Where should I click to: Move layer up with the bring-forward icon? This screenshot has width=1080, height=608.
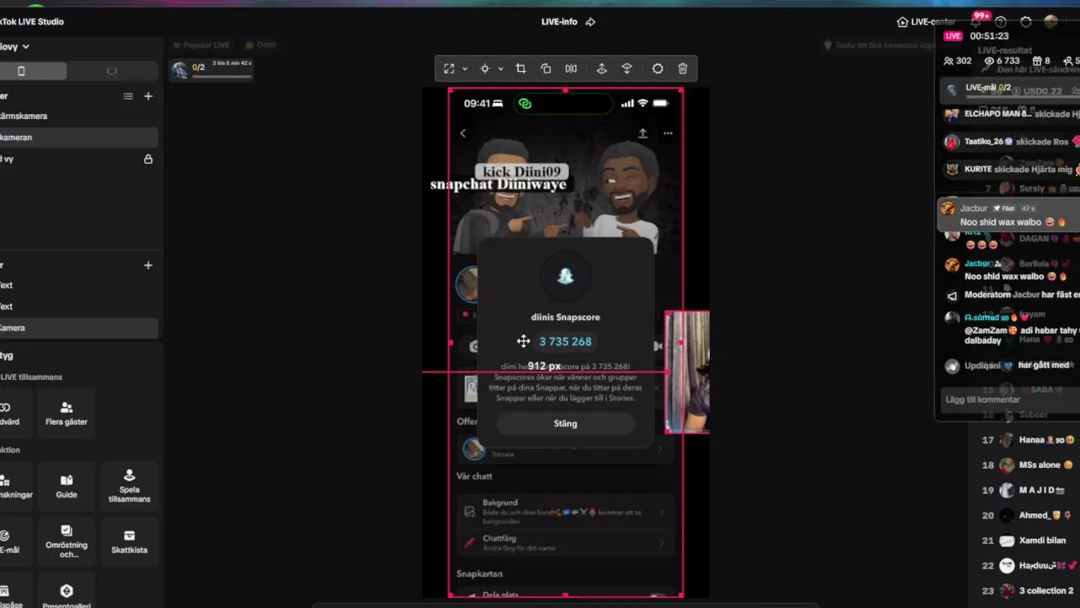[x=602, y=68]
